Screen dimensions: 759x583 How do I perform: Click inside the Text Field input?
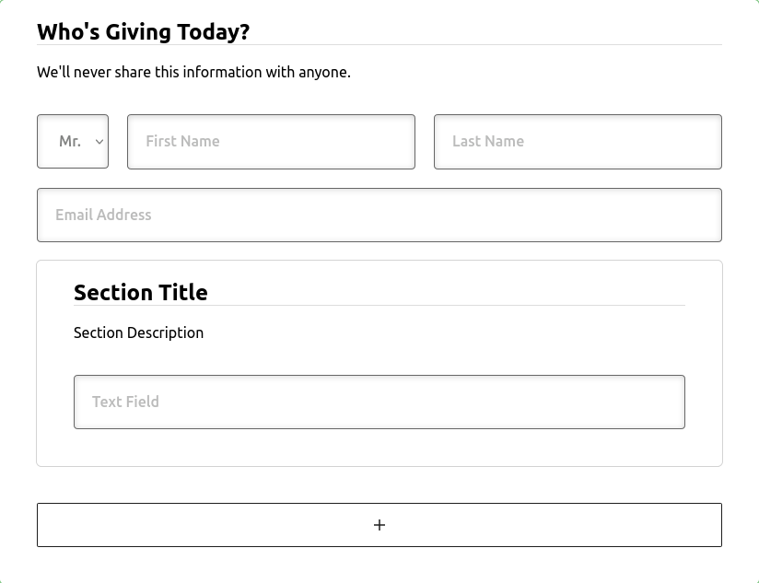click(x=379, y=402)
